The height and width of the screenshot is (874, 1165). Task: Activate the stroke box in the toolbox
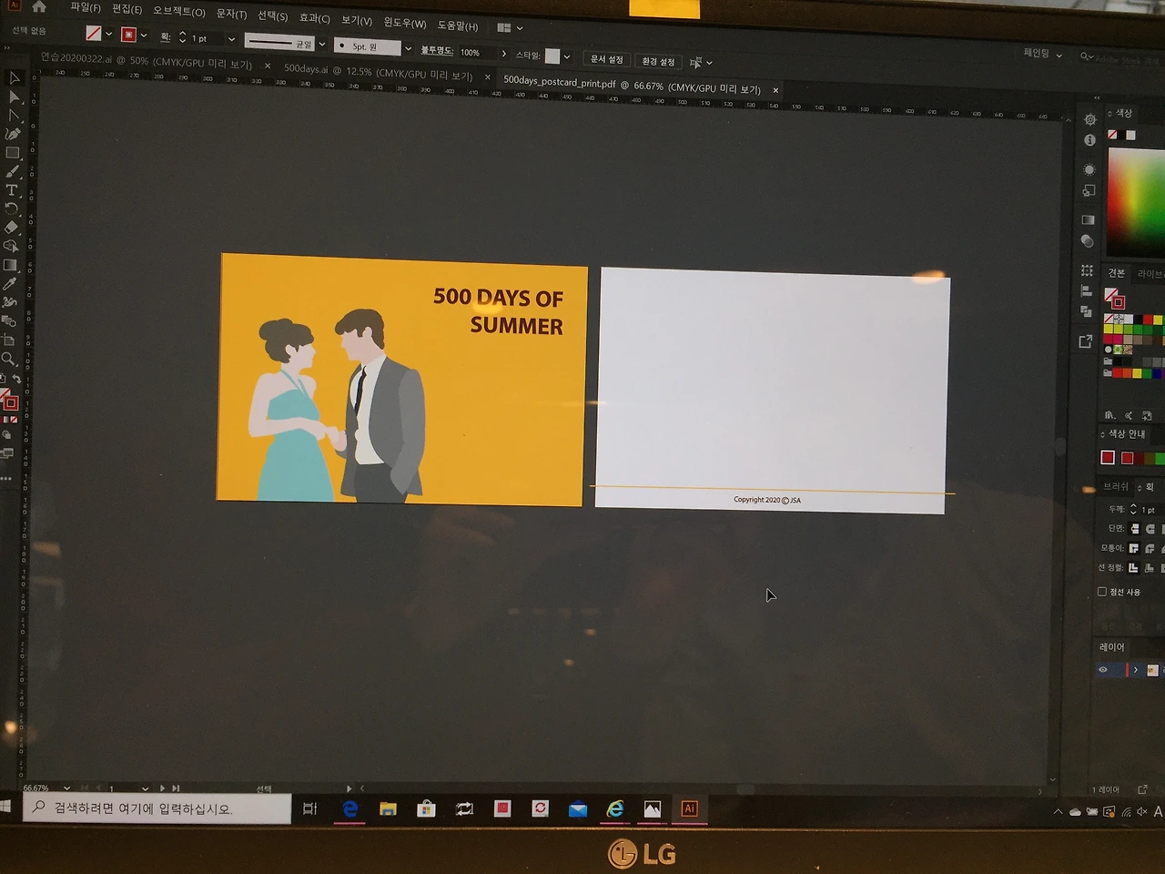click(x=11, y=403)
